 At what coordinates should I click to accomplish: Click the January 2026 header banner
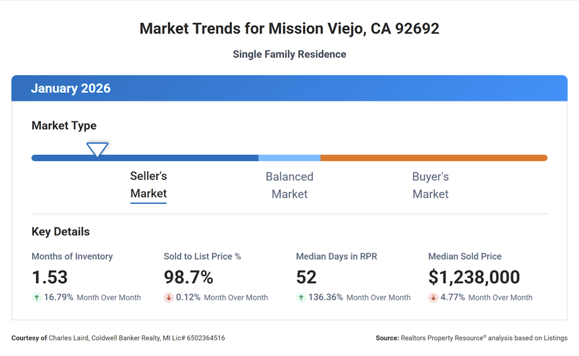289,88
